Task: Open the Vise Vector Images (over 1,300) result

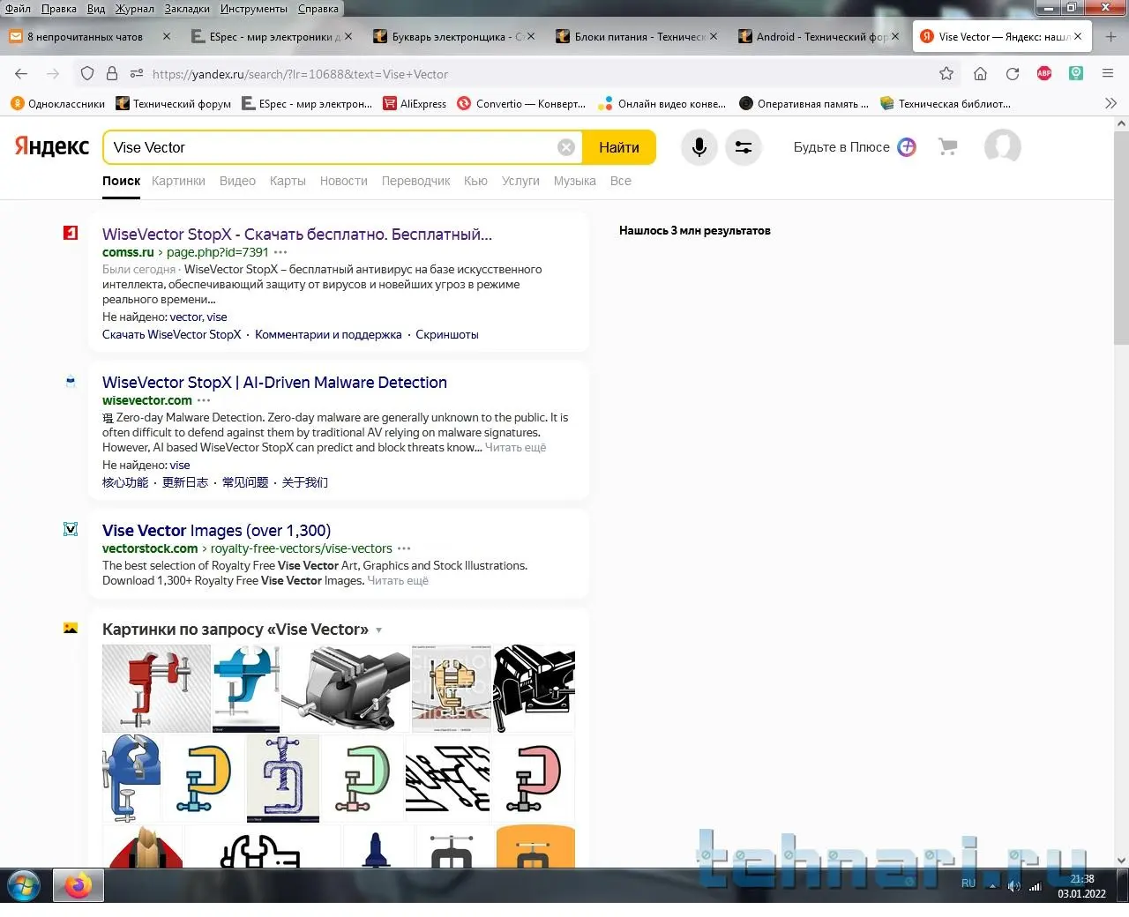Action: 216,531
